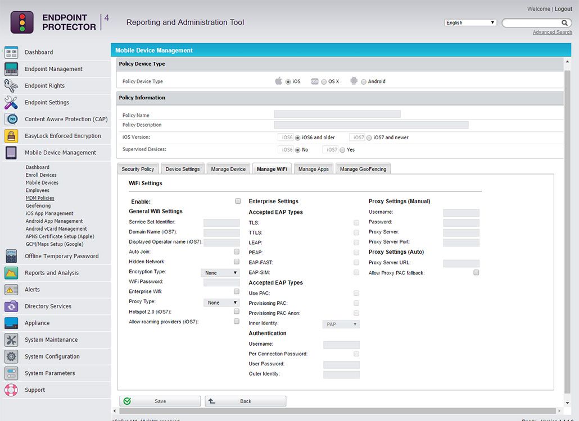Image resolution: width=579 pixels, height=421 pixels.
Task: Switch to the Manage Device tab
Action: (x=228, y=169)
